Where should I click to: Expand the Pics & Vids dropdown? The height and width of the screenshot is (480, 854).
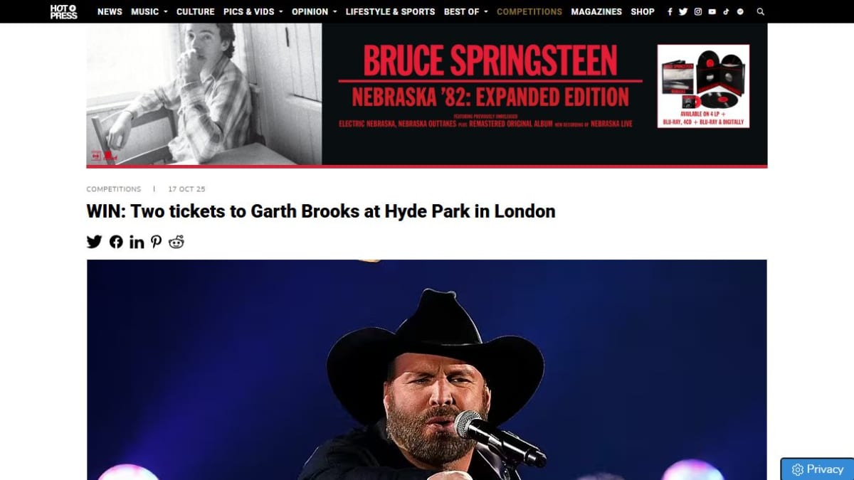tap(253, 11)
